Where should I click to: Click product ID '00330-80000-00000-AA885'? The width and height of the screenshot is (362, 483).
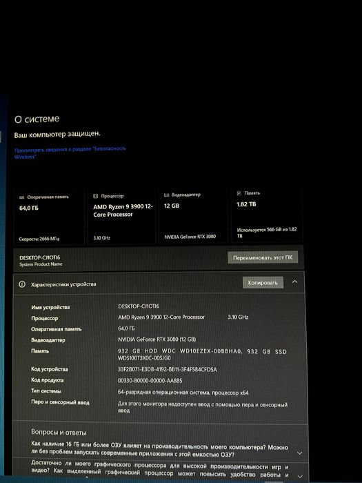tap(150, 381)
